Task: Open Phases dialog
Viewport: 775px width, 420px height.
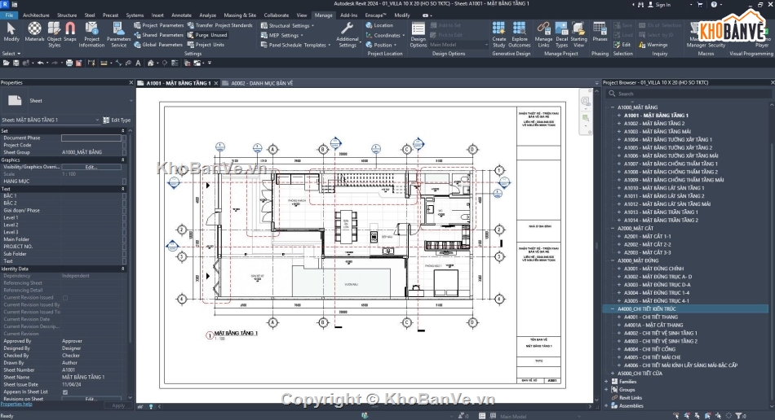Action: (x=600, y=33)
